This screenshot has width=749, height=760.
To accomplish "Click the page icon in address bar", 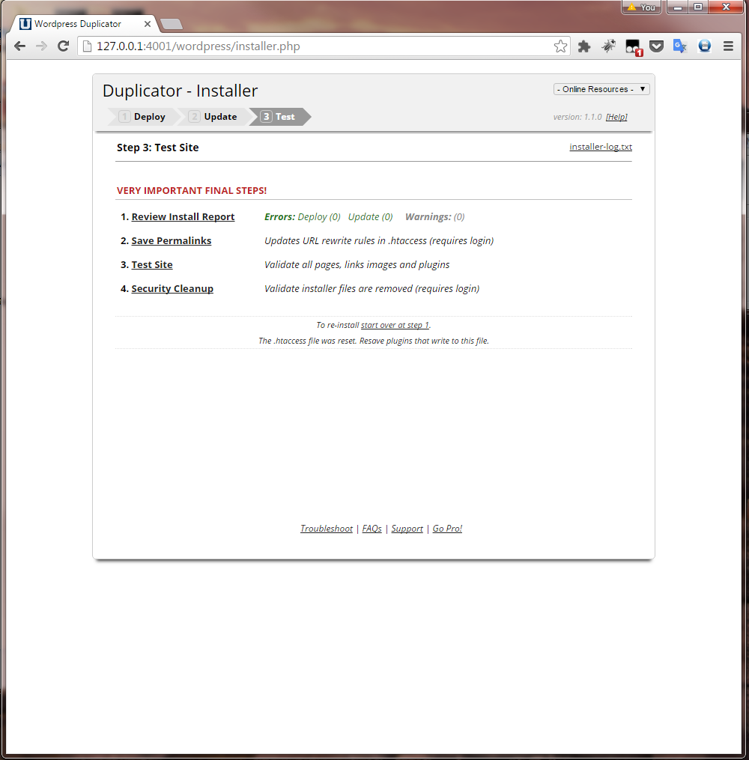I will [88, 46].
